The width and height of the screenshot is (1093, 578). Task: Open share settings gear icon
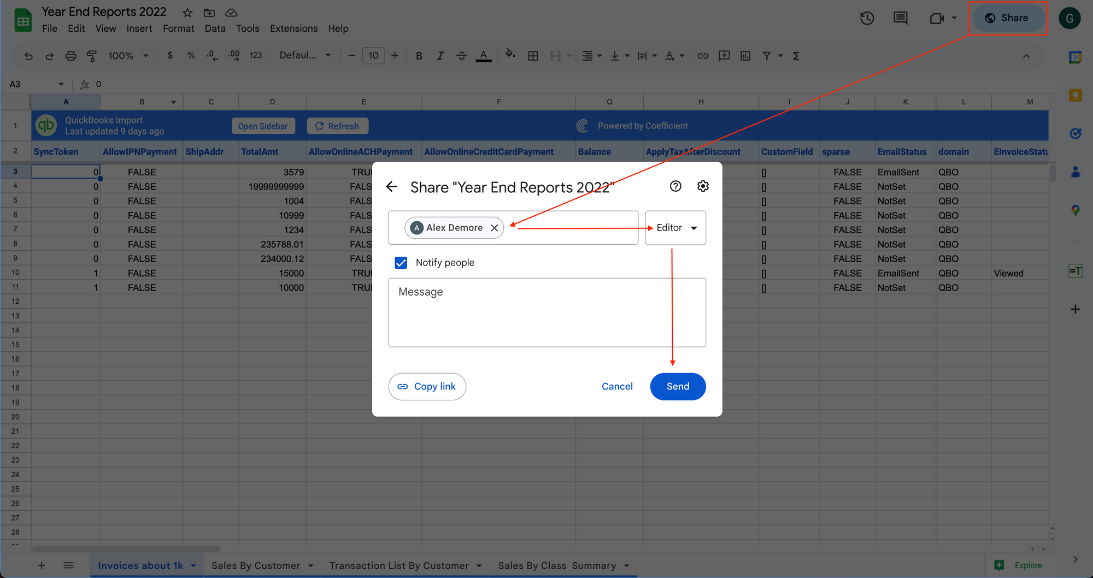(703, 186)
